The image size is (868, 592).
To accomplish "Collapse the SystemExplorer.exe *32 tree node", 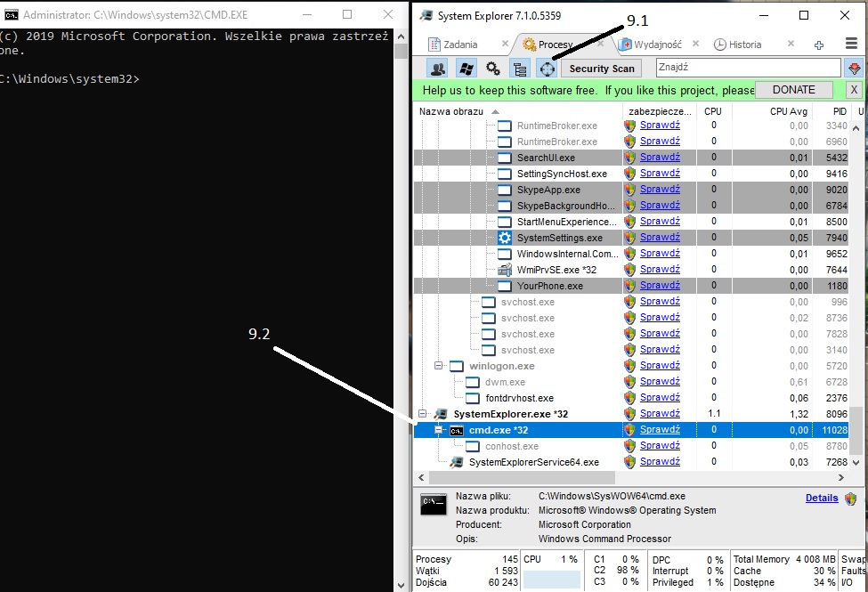I will click(422, 414).
